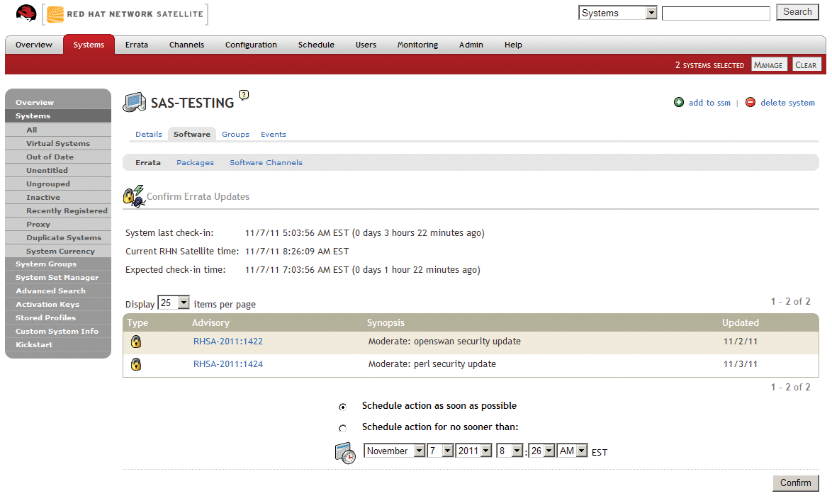Click the security padlock icon for RHSA-2011:1424
The width and height of the screenshot is (832, 496).
pos(136,364)
